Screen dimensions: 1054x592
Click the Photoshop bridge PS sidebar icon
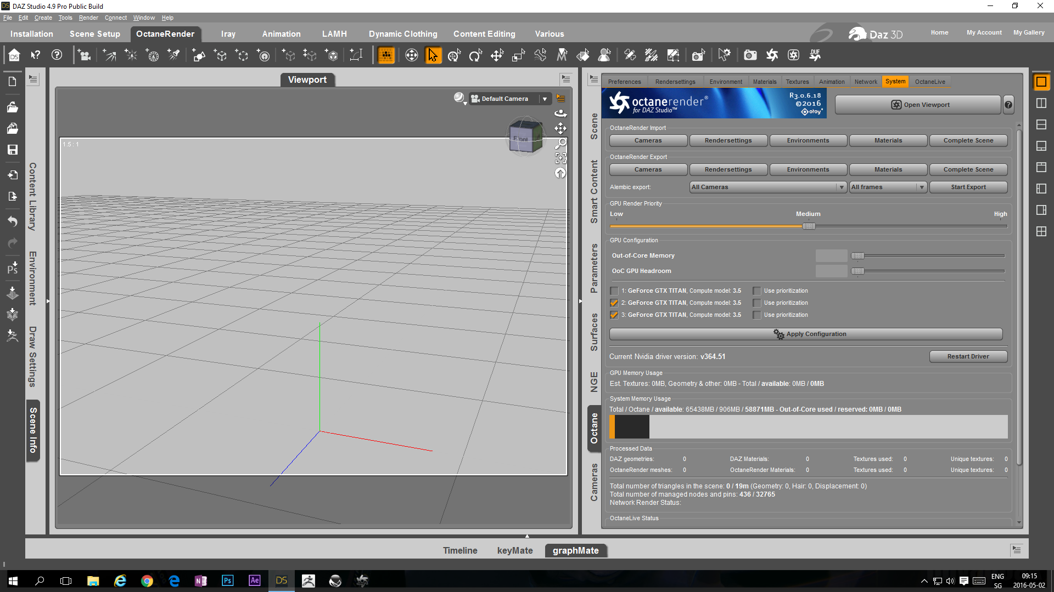(x=12, y=268)
